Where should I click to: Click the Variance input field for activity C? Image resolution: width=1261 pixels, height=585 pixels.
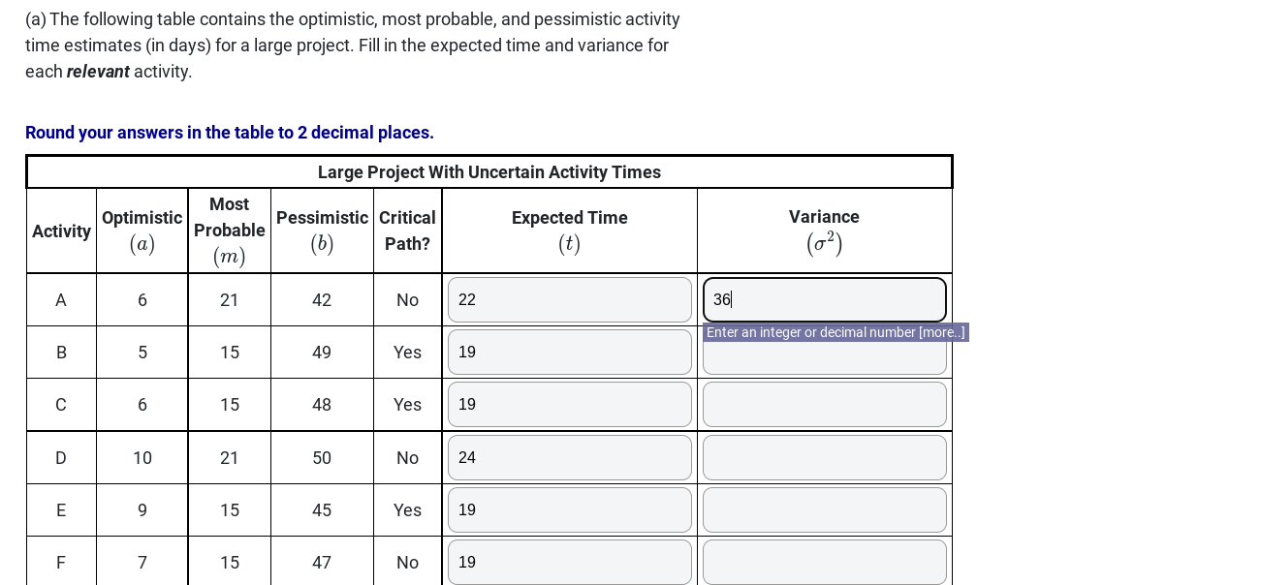point(824,404)
